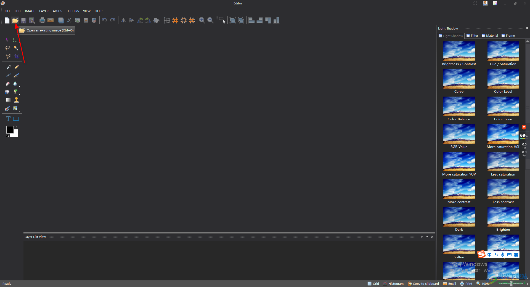Image resolution: width=530 pixels, height=287 pixels.
Task: Cut selection with the scissors icon
Action: [69, 20]
